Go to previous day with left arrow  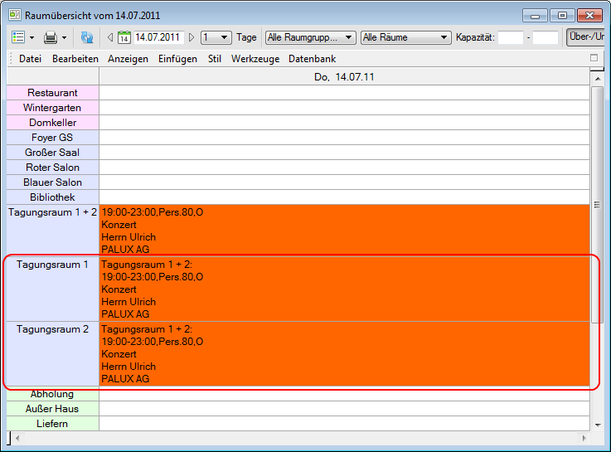(x=110, y=37)
